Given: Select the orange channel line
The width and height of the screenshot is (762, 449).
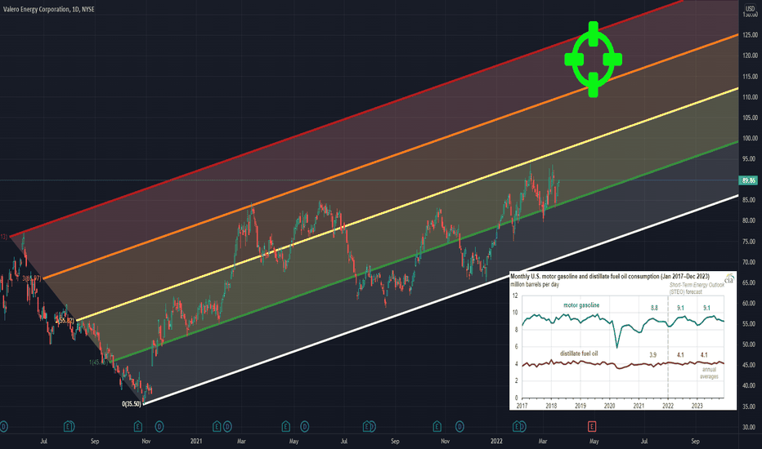Looking at the screenshot, I should [390, 158].
